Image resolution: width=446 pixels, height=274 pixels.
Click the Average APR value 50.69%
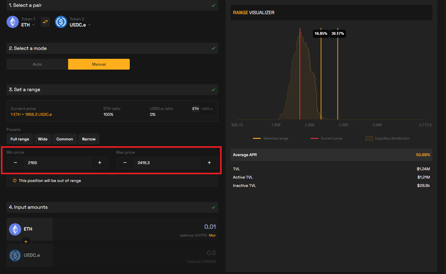(423, 155)
